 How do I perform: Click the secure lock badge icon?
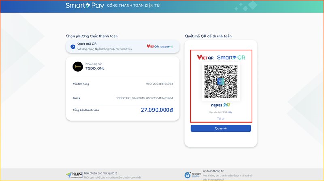pyautogui.click(x=193, y=175)
